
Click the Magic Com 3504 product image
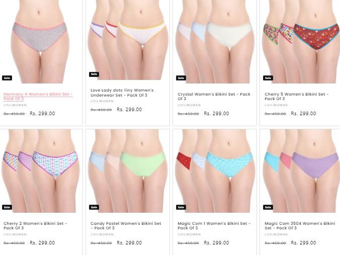point(300,171)
